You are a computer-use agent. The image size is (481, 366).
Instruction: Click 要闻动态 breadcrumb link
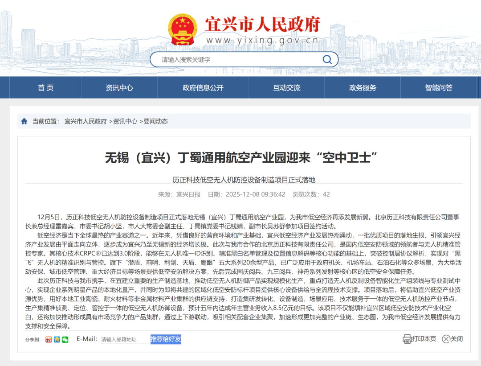point(155,121)
